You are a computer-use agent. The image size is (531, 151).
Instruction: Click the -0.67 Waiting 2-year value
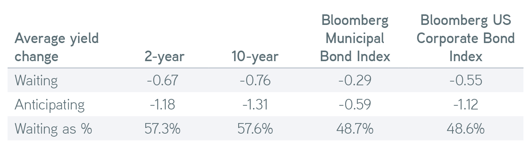point(162,80)
